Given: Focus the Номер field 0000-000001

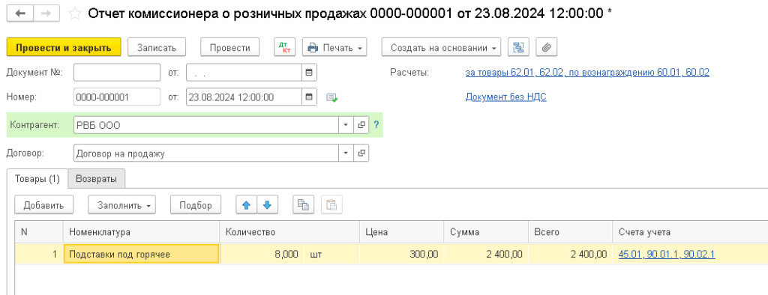Looking at the screenshot, I should [x=117, y=97].
